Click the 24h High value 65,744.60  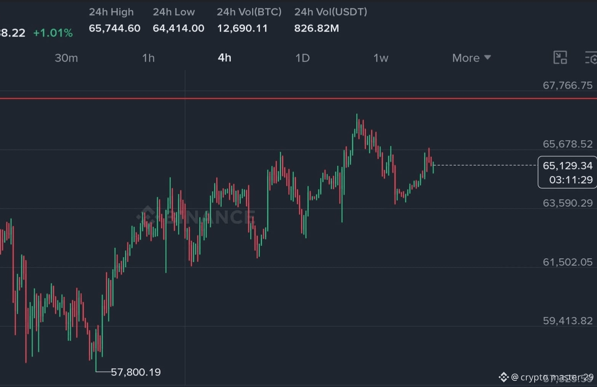tap(114, 28)
